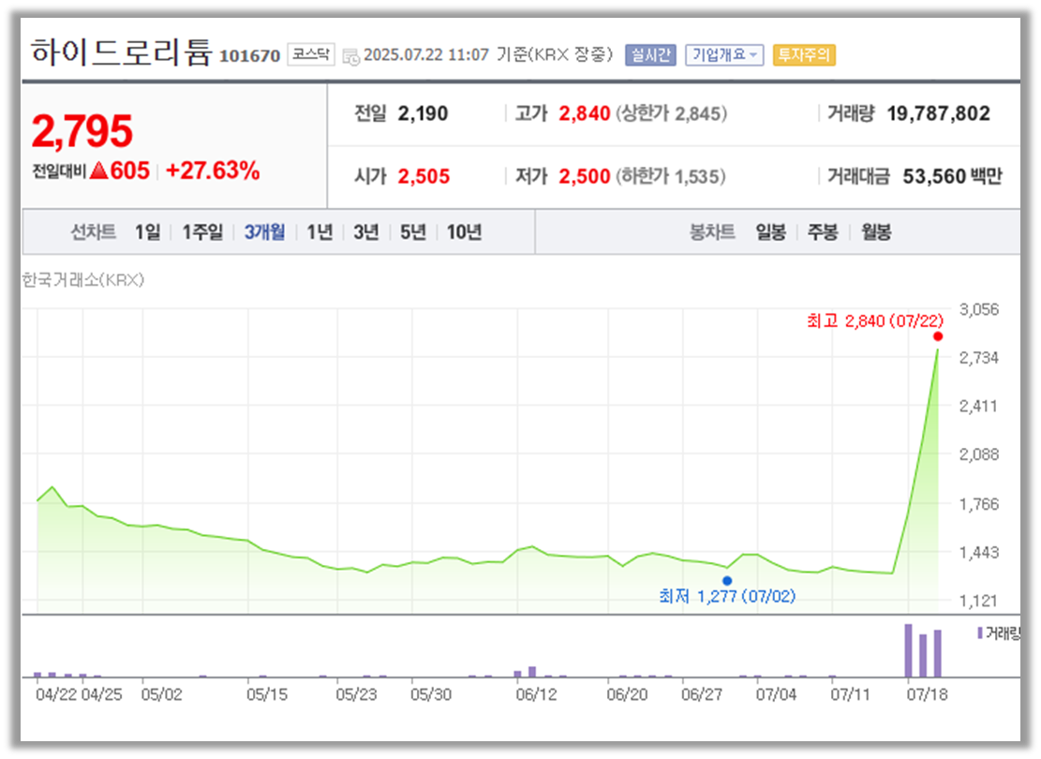Click the 한국거래소(KRX) label

[x=83, y=279]
